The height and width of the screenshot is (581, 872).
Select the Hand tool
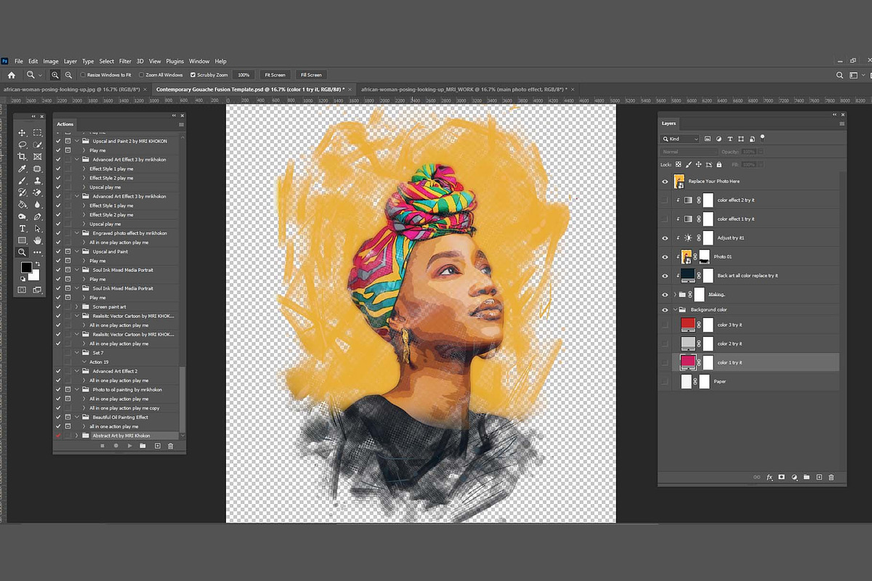point(37,240)
